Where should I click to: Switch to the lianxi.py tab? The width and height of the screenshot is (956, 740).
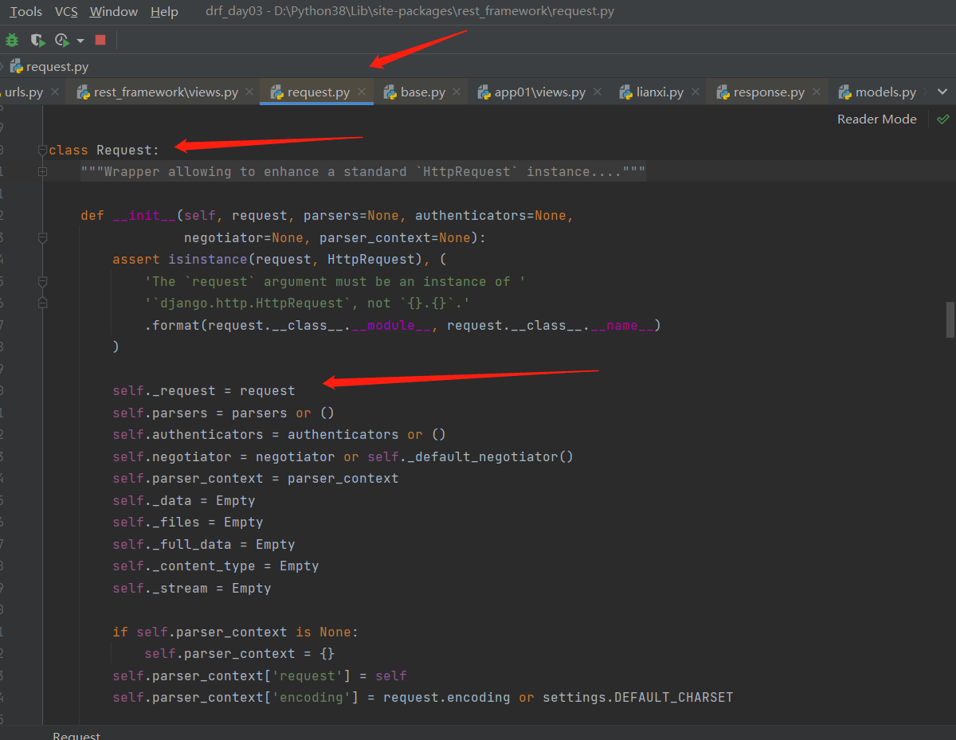click(x=660, y=92)
